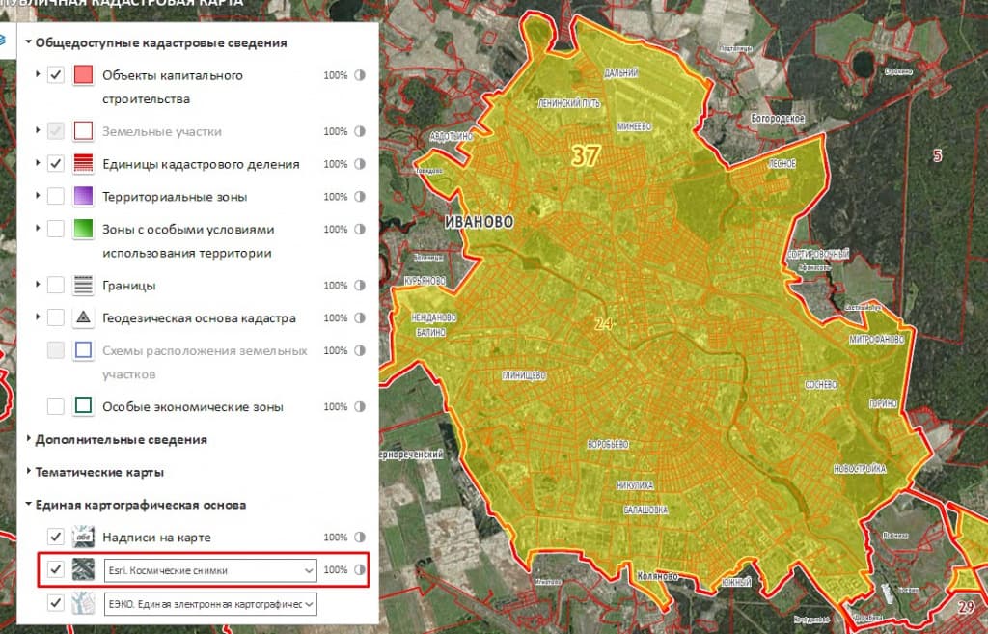Adjust opacity icon for Границы layer
Image resolution: width=988 pixels, height=634 pixels.
(360, 286)
